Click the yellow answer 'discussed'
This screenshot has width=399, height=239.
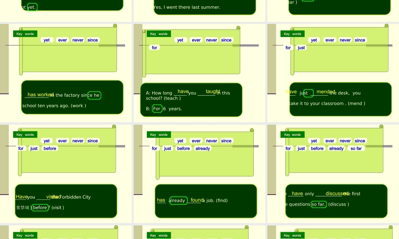pyautogui.click(x=337, y=194)
